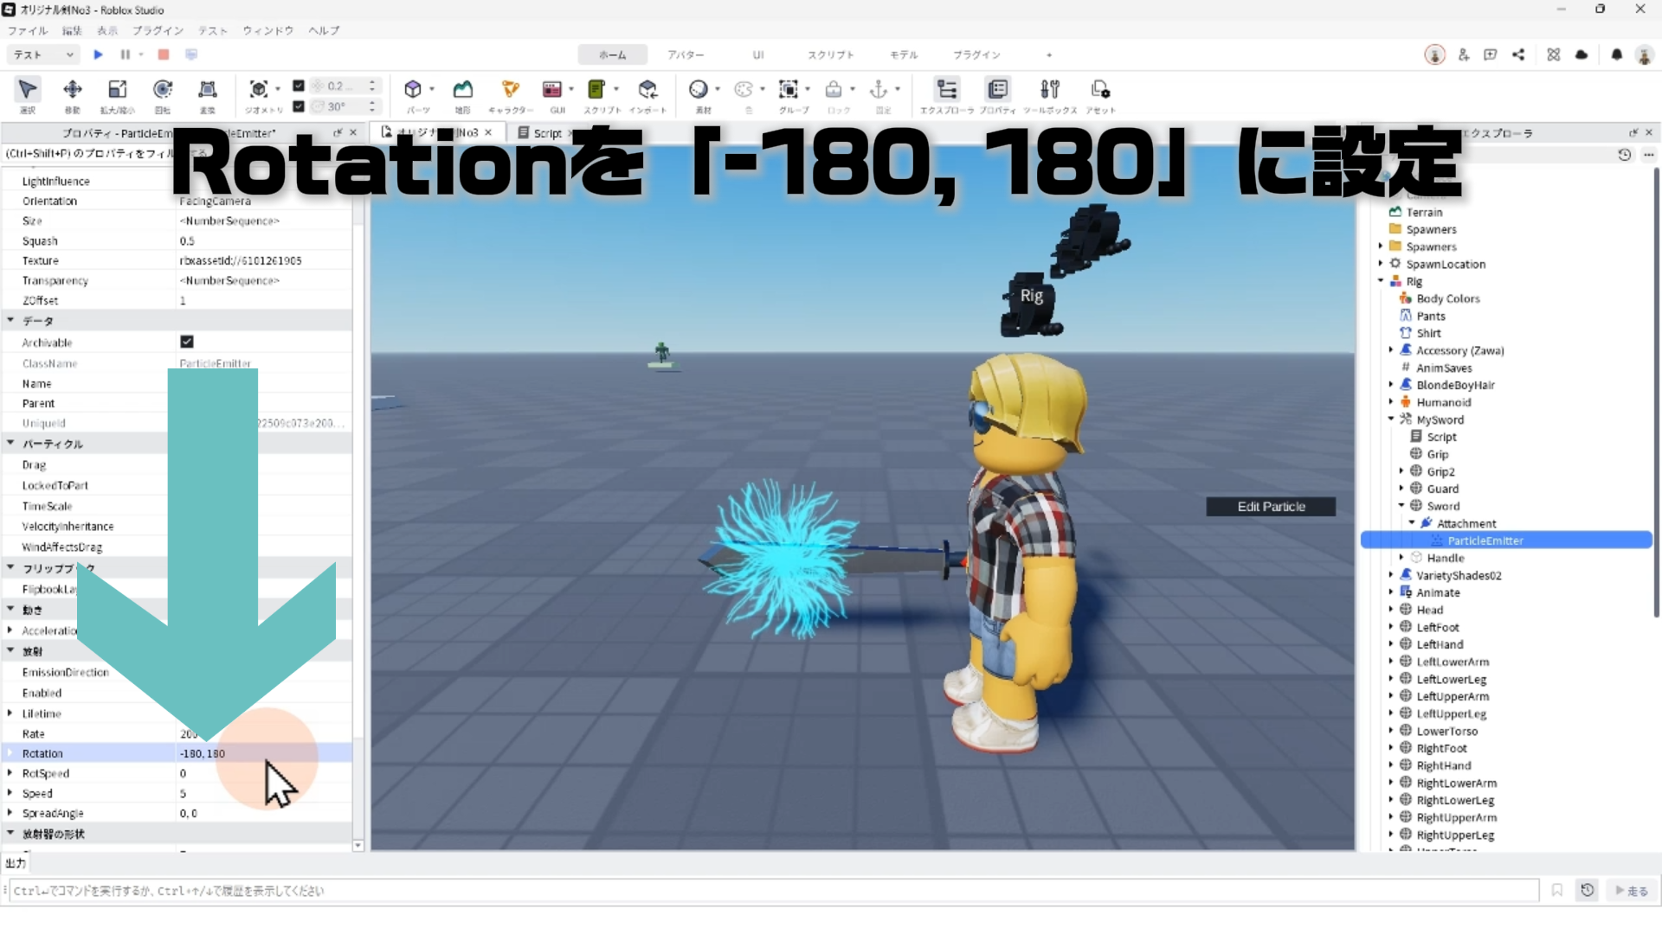This screenshot has height=934, width=1662.
Task: Open the Toolbox panel
Action: pyautogui.click(x=1050, y=90)
